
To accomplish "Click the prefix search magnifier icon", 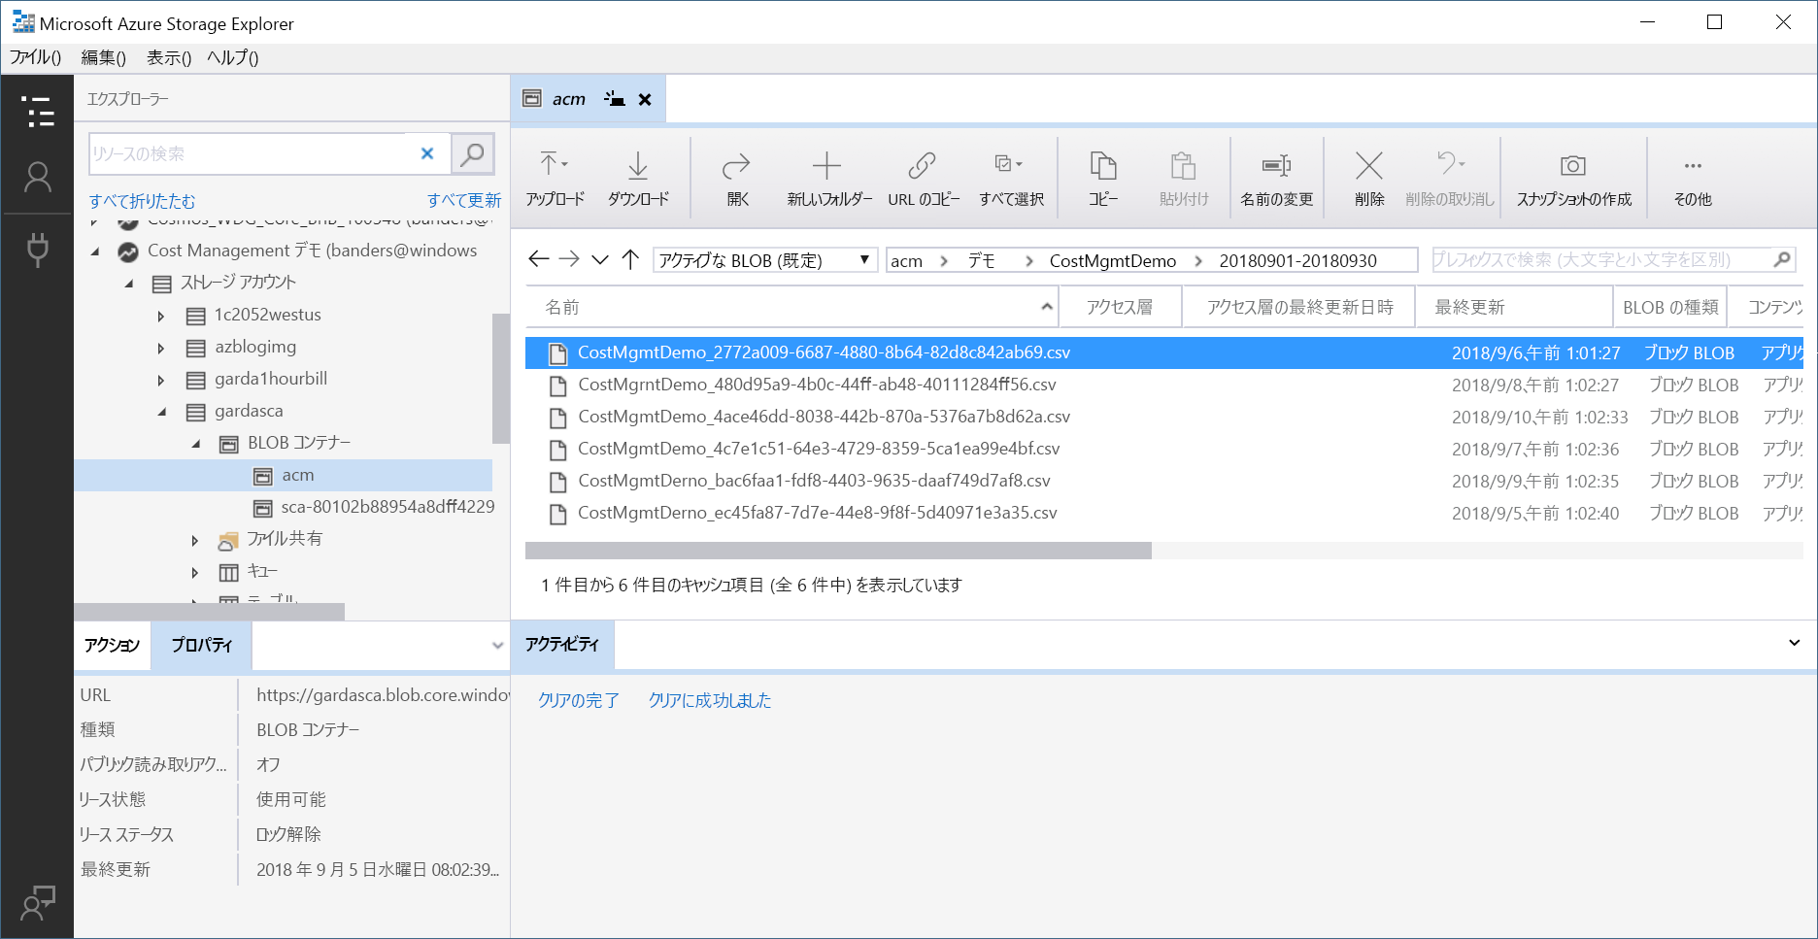I will click(1782, 259).
